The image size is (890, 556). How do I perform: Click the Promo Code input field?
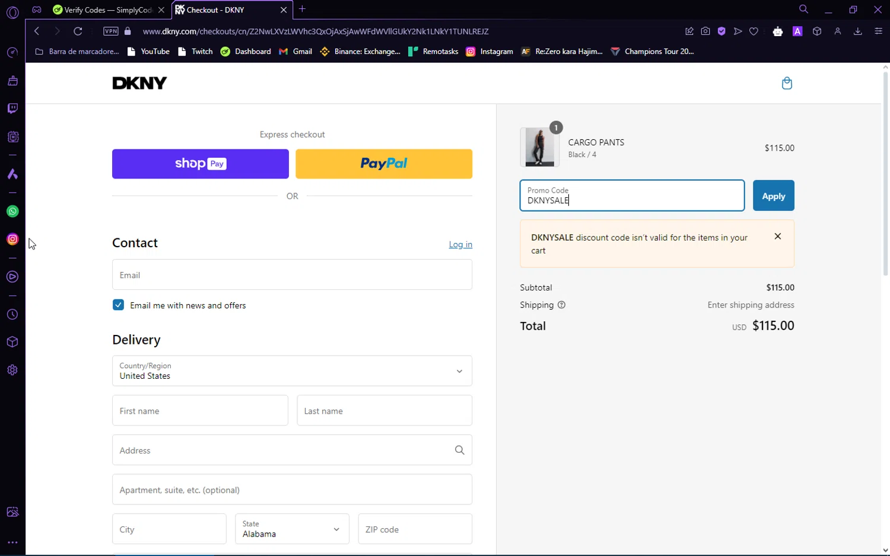click(x=632, y=196)
